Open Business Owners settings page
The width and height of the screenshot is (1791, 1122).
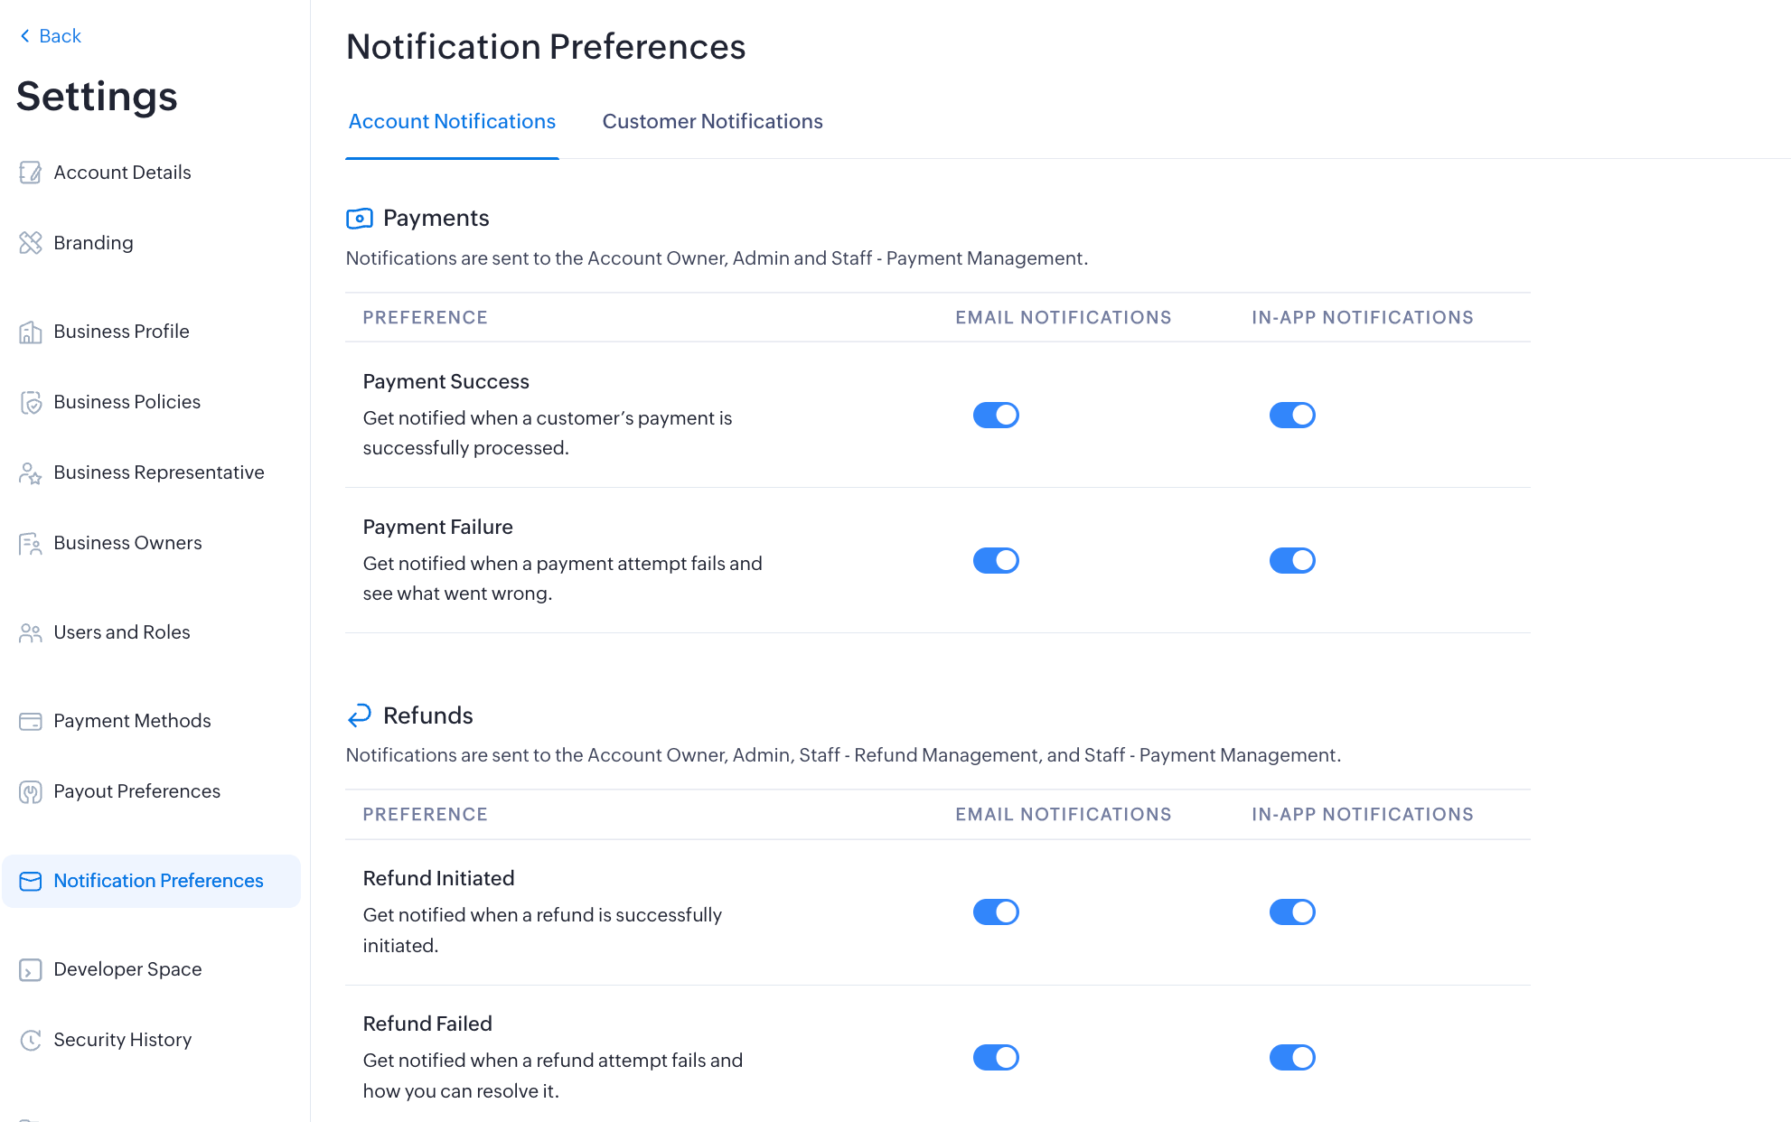(x=127, y=543)
